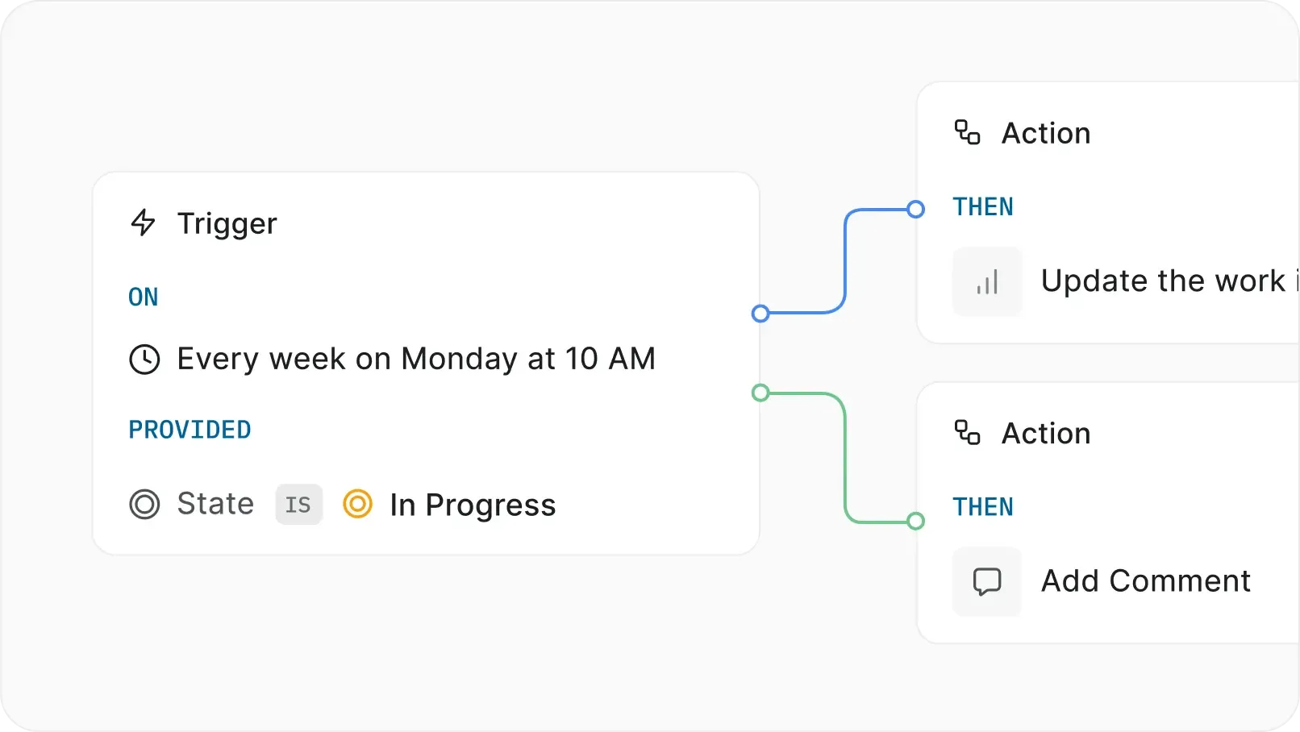The image size is (1300, 732).
Task: Click the Action icon on the top card
Action: pyautogui.click(x=969, y=132)
